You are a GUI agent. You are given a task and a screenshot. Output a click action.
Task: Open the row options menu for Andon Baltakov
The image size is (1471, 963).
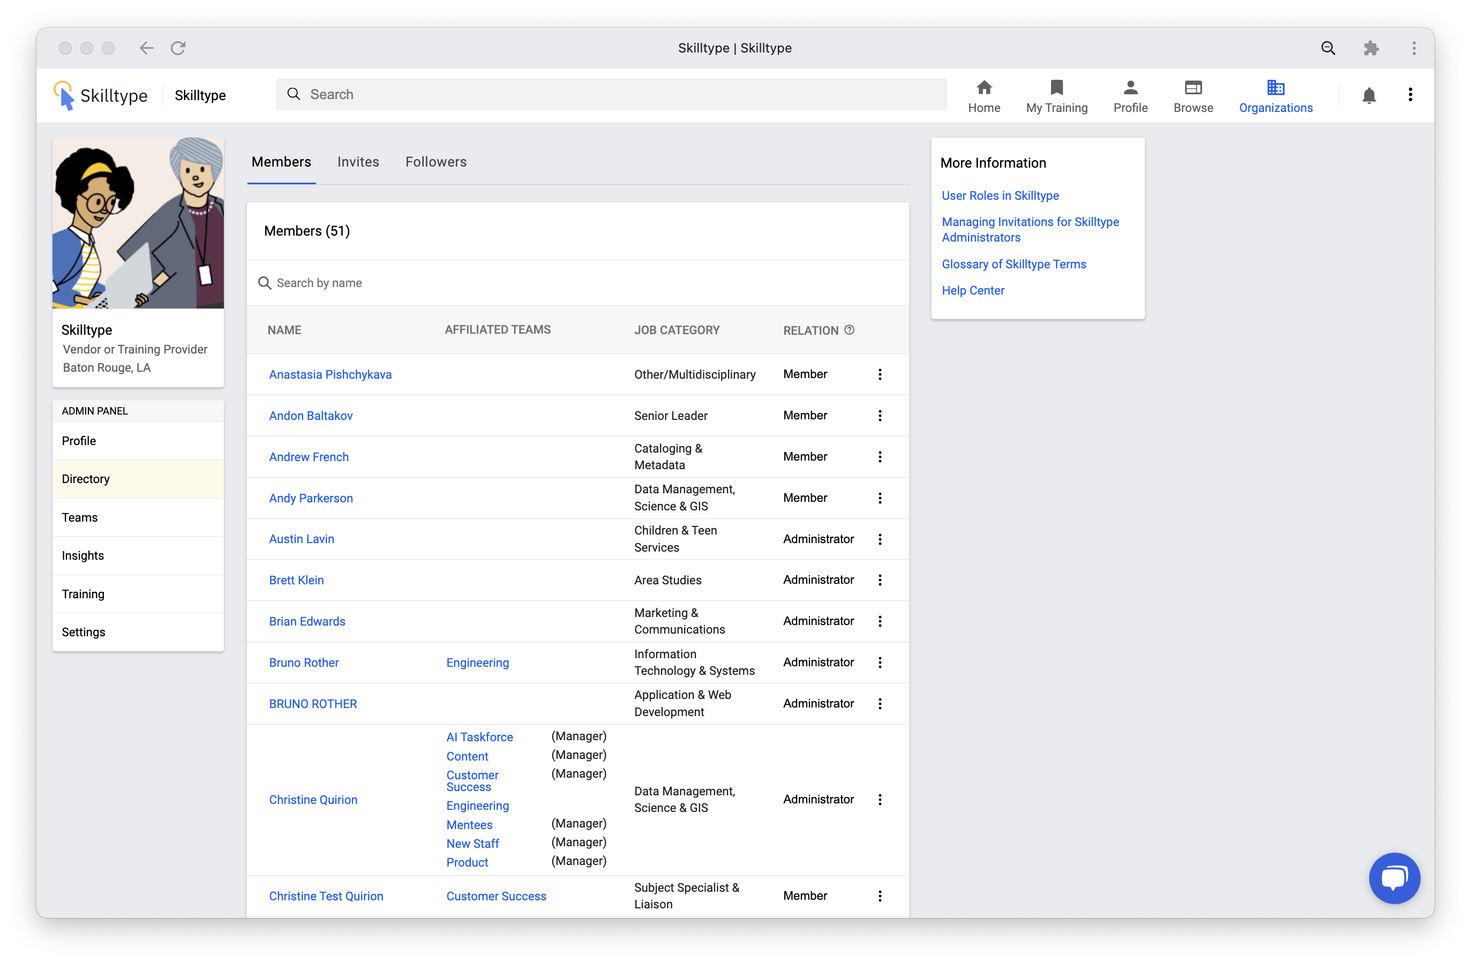[880, 416]
